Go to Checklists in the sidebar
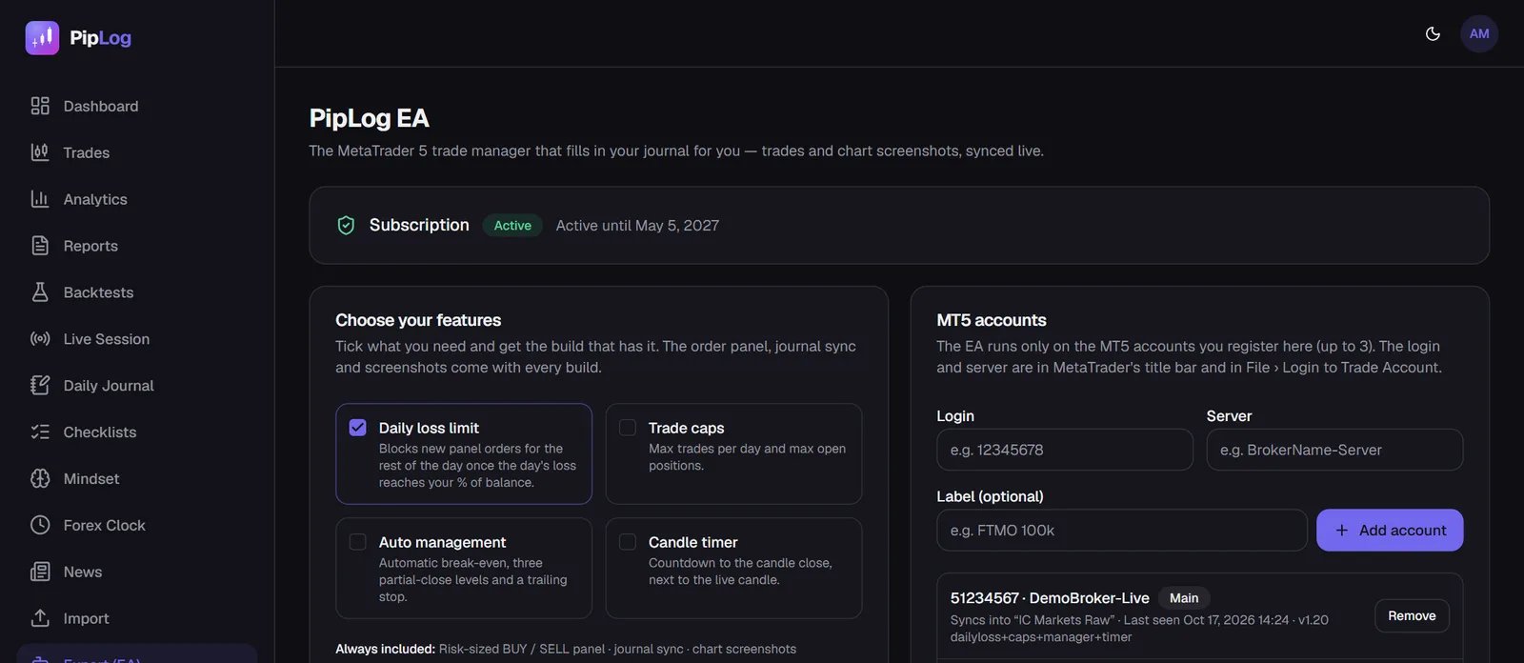The height and width of the screenshot is (663, 1524). click(137, 432)
